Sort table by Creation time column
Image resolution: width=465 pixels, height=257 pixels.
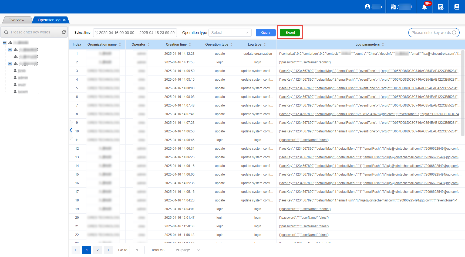click(190, 44)
